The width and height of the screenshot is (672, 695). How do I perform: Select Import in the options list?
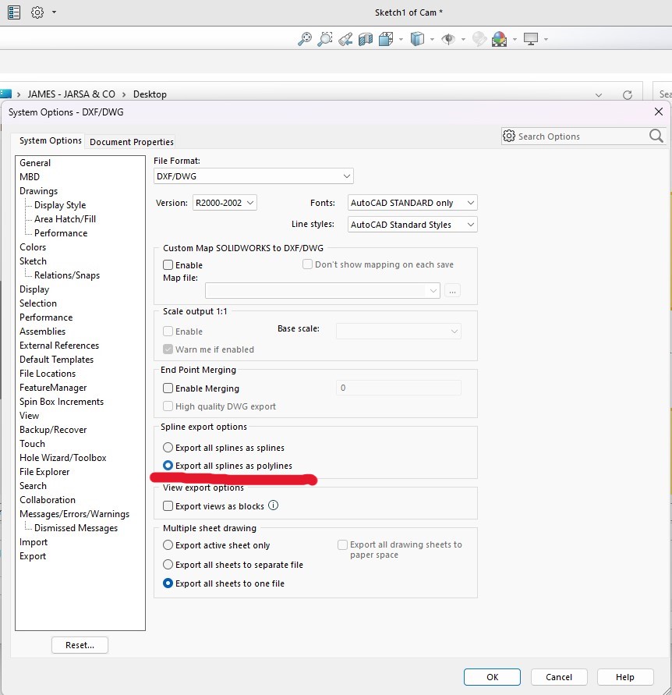[x=34, y=542]
